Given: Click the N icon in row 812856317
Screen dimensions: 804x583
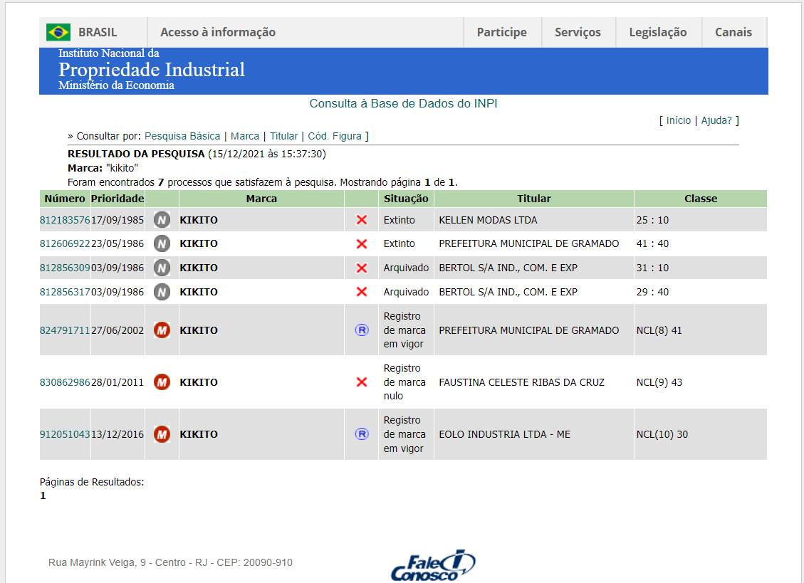Looking at the screenshot, I should click(162, 292).
